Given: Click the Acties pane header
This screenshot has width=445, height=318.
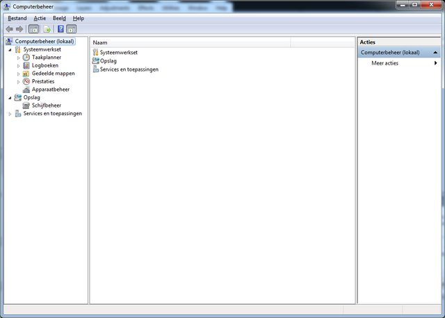Looking at the screenshot, I should tap(399, 42).
